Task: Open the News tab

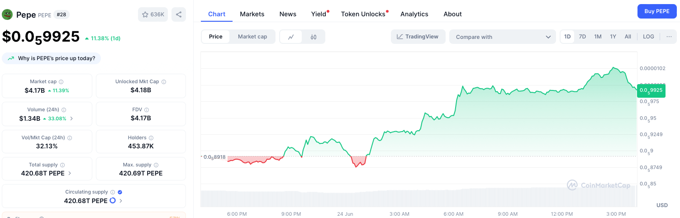Action: coord(288,14)
